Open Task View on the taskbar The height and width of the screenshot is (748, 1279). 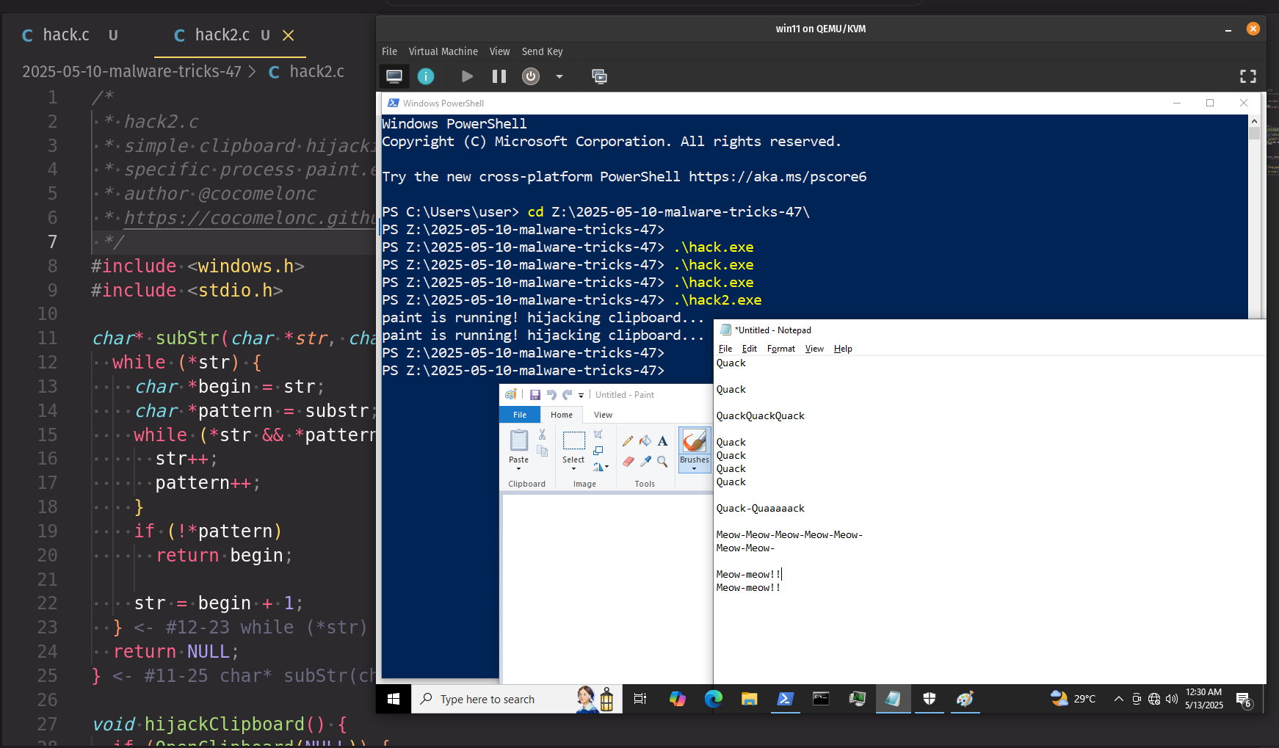coord(640,699)
